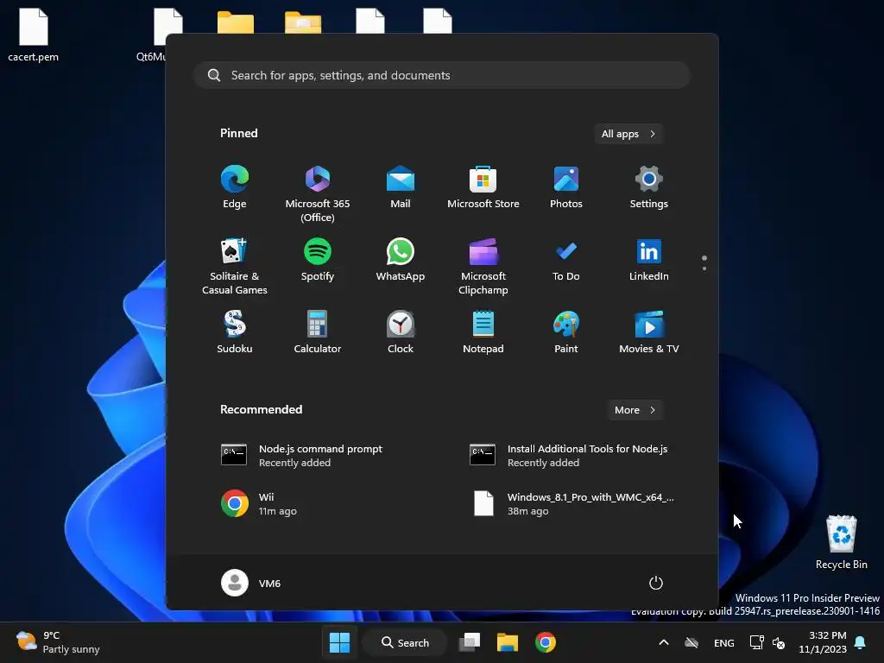
Task: Click the OneDrive cloud tray icon
Action: pyautogui.click(x=691, y=642)
